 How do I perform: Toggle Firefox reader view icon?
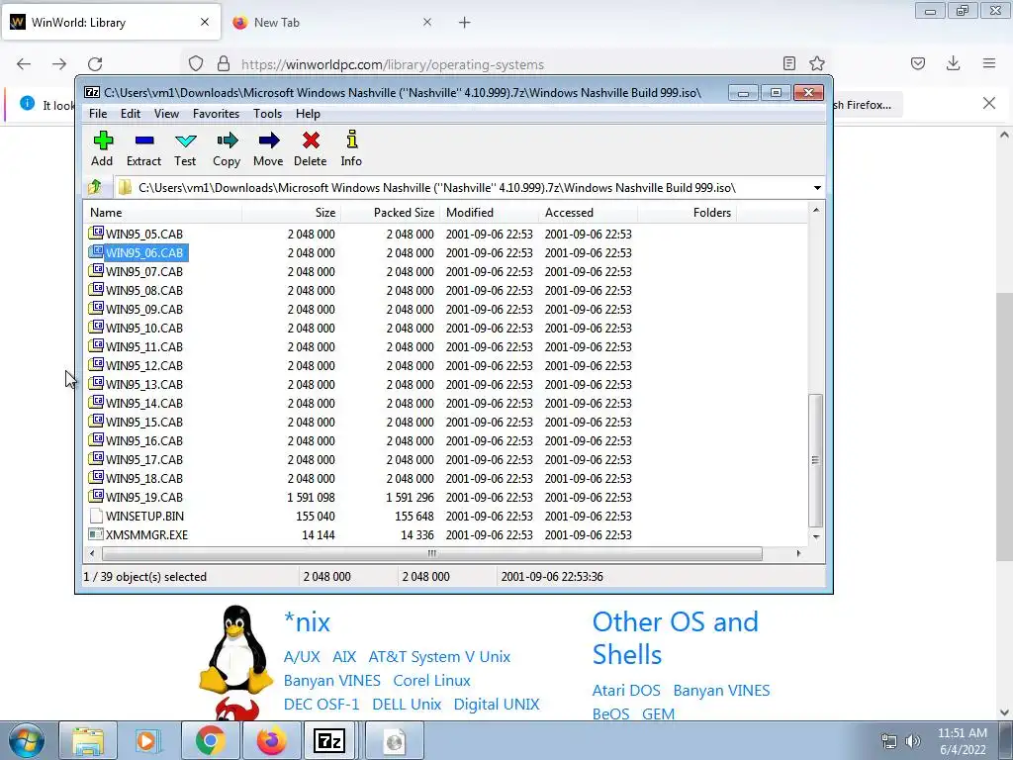point(788,63)
